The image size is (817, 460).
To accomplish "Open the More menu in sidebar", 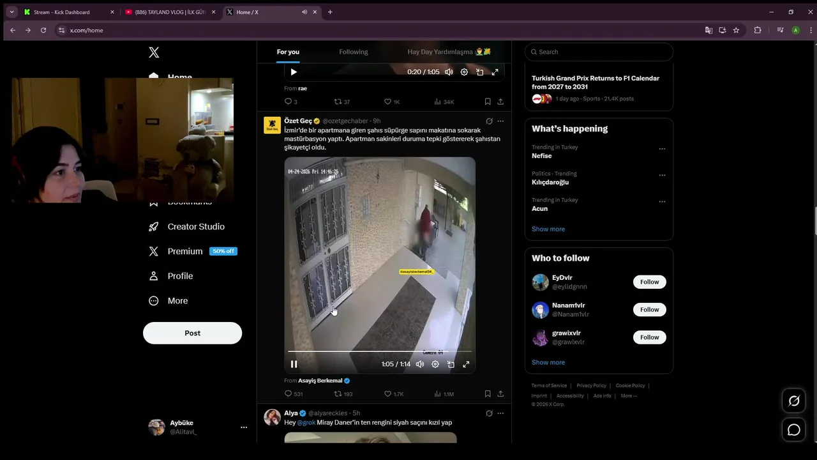I will 168,301.
